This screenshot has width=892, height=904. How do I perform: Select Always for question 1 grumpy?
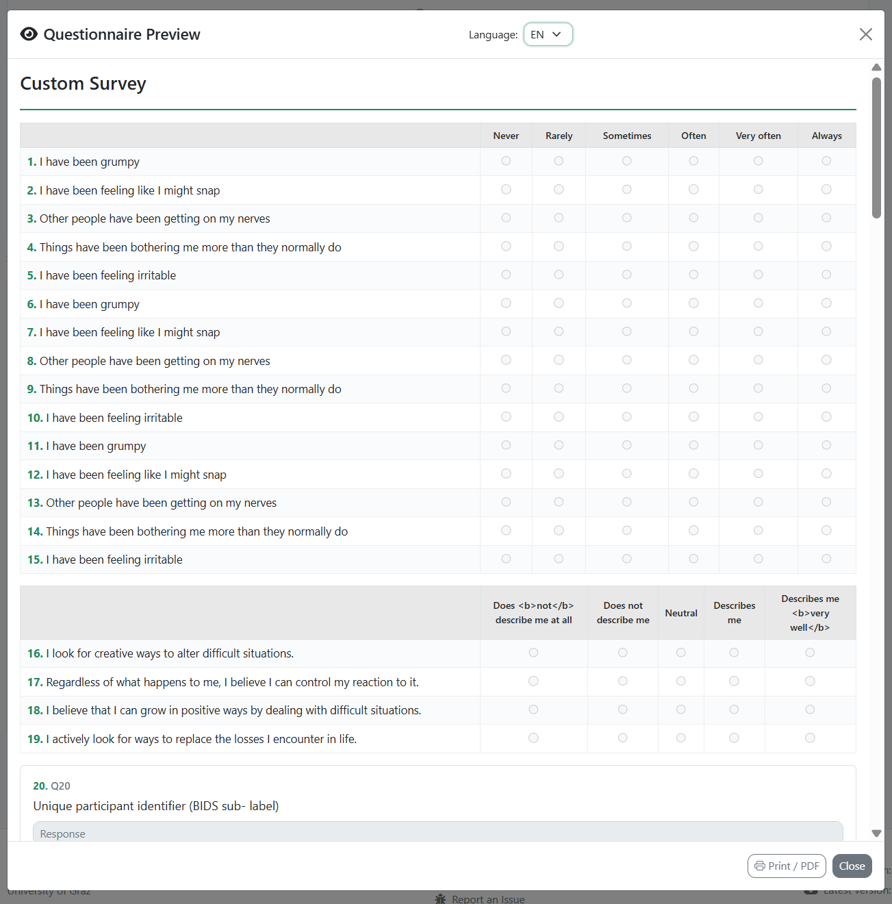826,161
